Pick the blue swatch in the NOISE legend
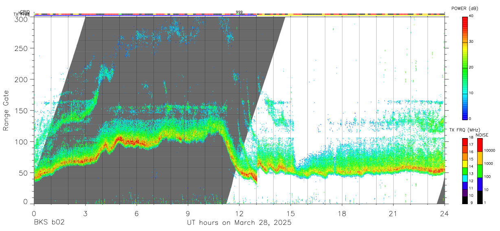 point(480,184)
